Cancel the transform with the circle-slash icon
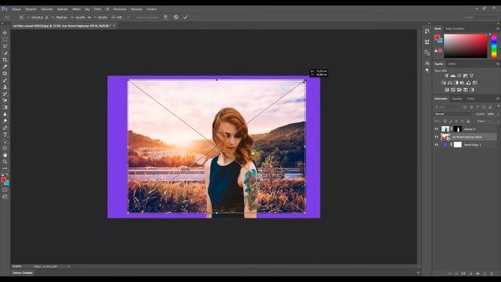This screenshot has width=501, height=282. coord(175,17)
